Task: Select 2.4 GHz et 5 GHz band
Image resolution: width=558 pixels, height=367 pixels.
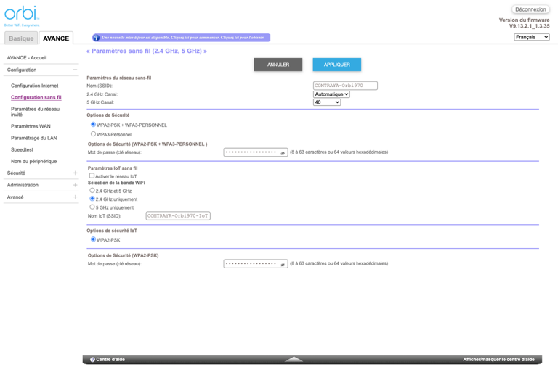Action: [92, 191]
